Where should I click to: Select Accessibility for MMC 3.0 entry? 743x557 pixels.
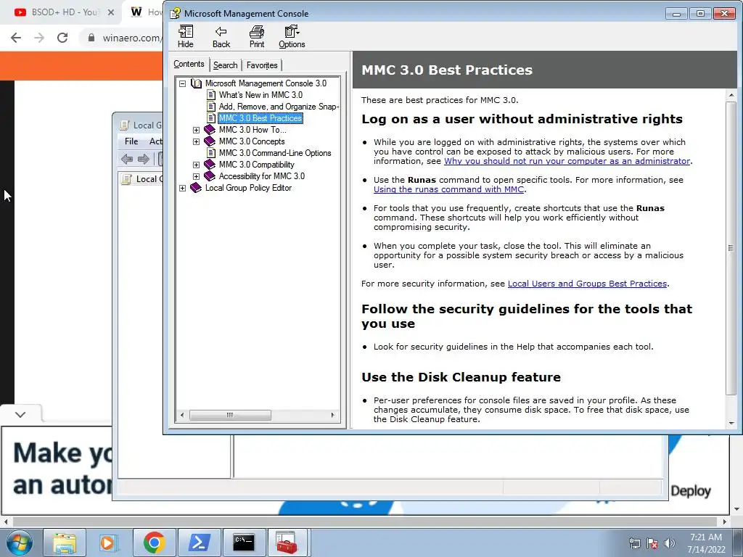coord(261,176)
